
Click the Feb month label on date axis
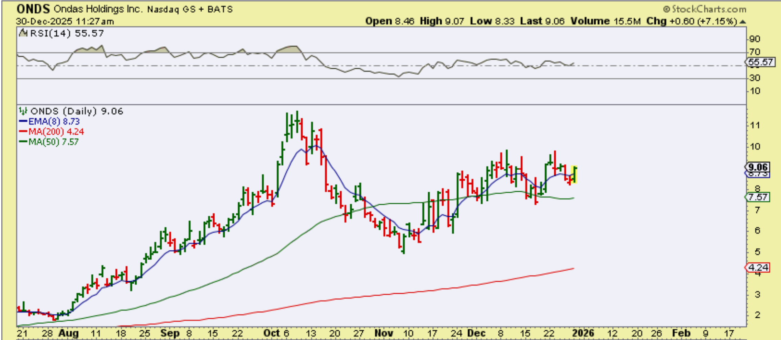point(681,333)
